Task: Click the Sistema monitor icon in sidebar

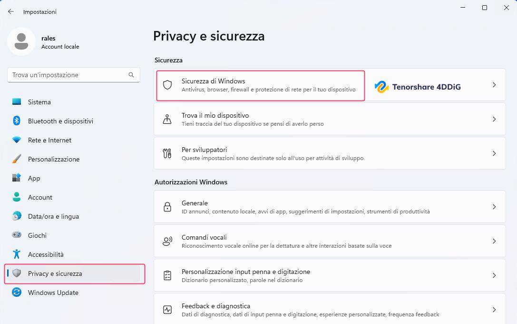Action: (17, 102)
